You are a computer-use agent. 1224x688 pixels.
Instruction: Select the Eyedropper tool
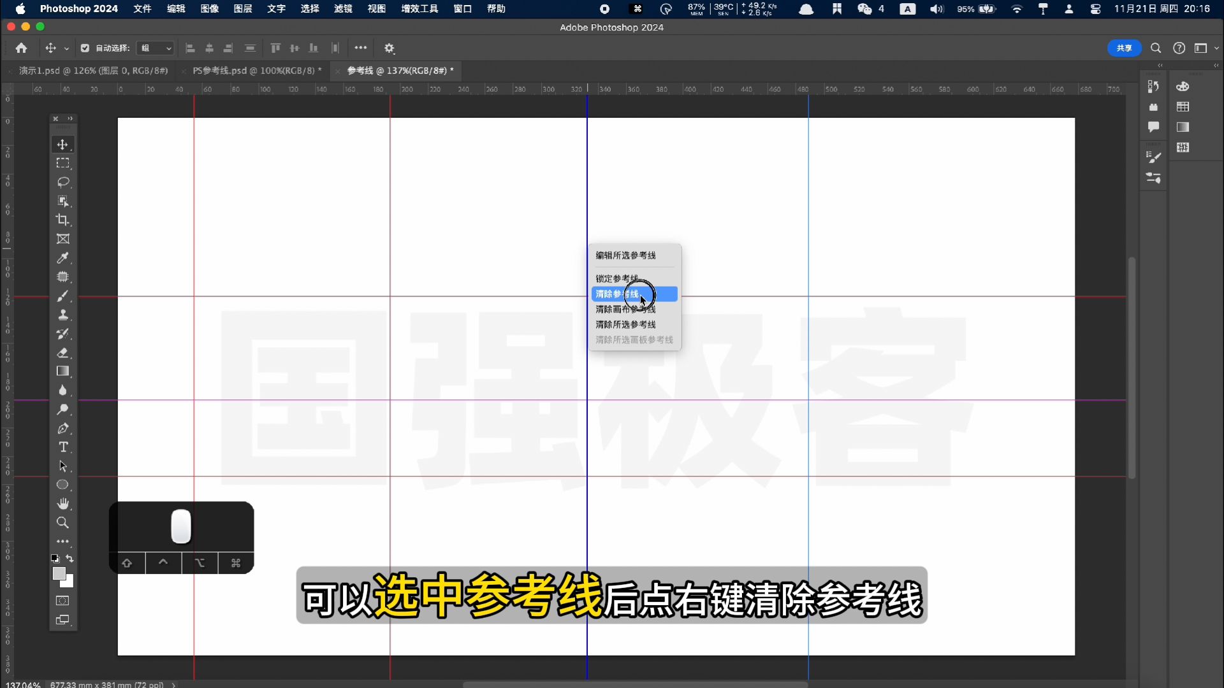click(x=62, y=258)
